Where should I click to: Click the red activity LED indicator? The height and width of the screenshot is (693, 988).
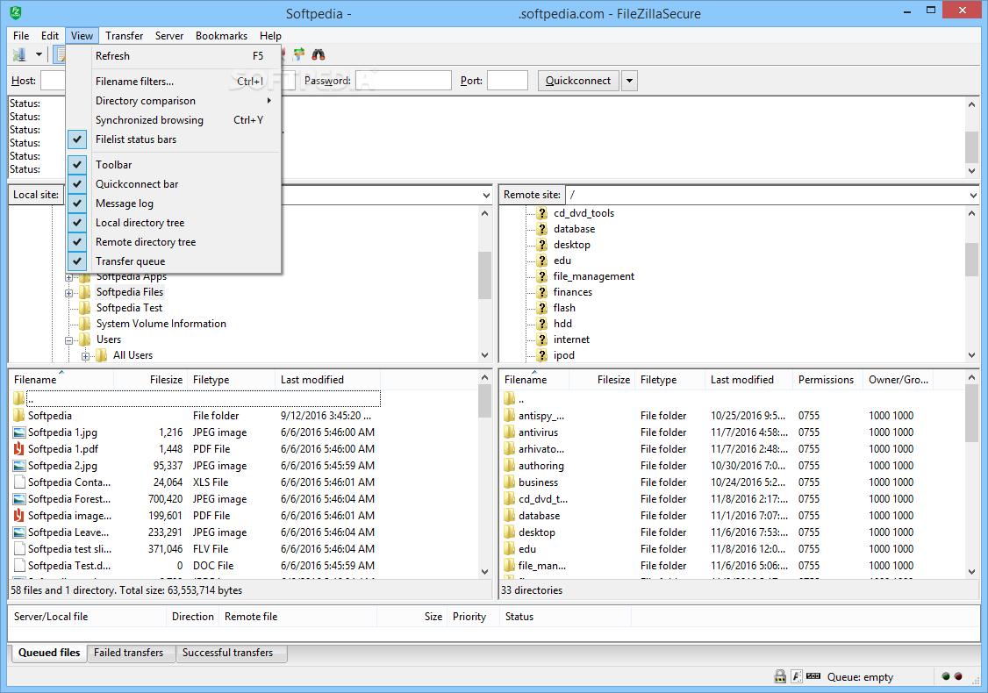point(958,676)
